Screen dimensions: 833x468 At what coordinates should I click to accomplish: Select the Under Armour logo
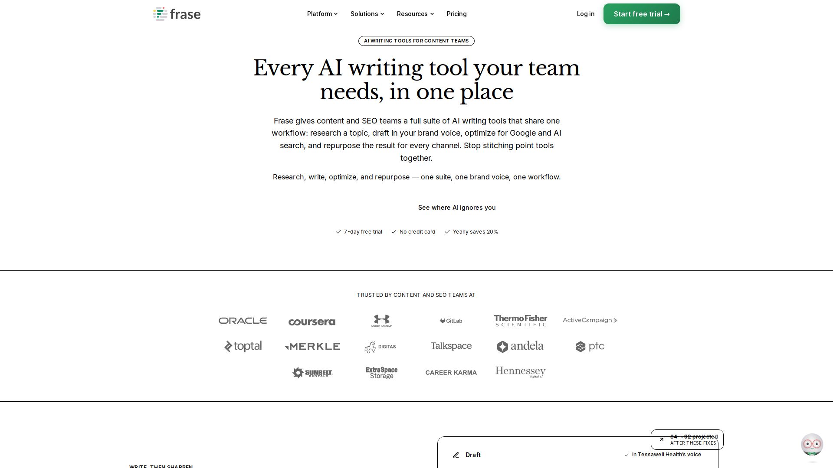(x=381, y=321)
